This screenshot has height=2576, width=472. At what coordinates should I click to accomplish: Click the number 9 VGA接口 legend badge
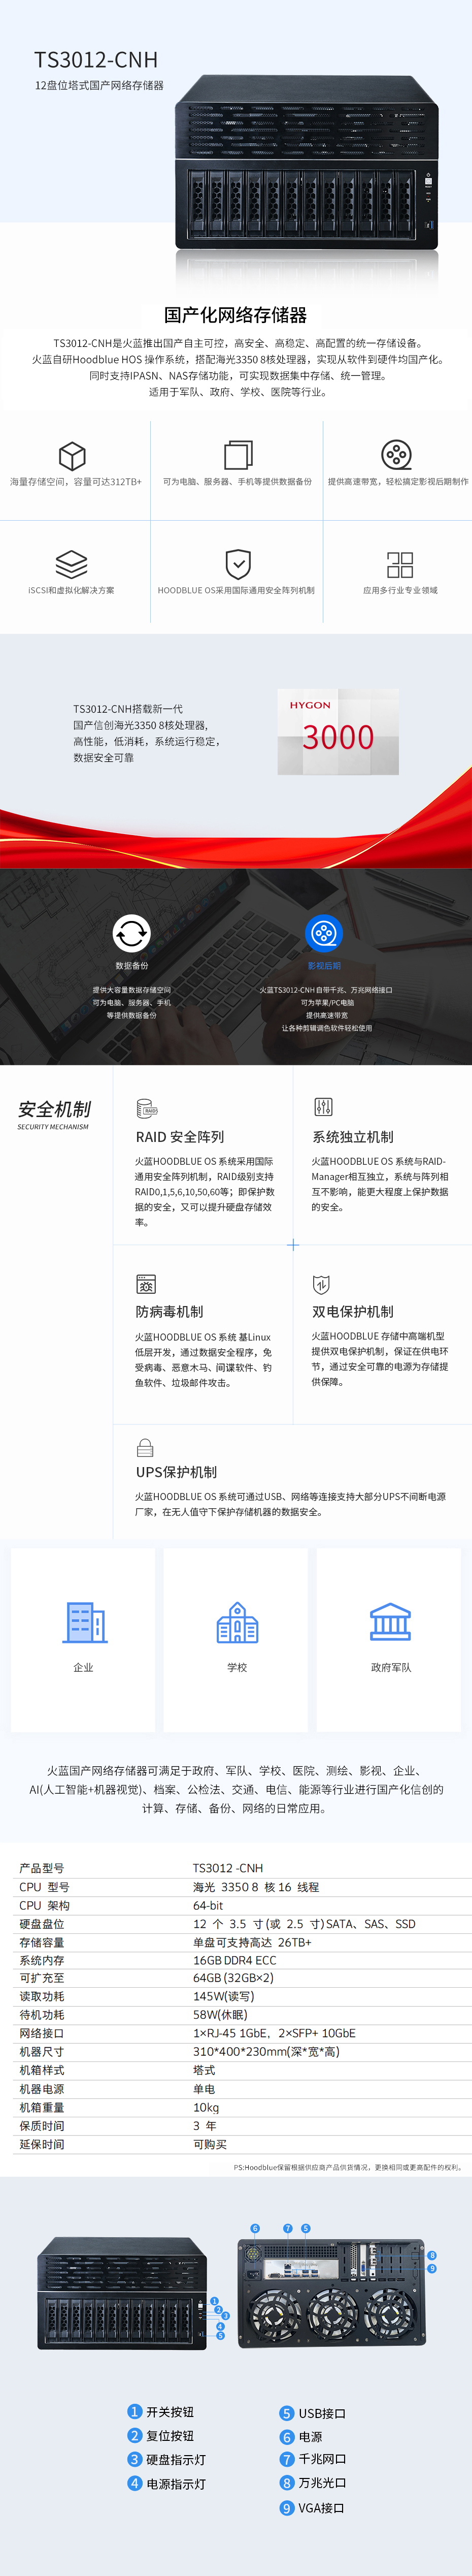pos(287,2508)
